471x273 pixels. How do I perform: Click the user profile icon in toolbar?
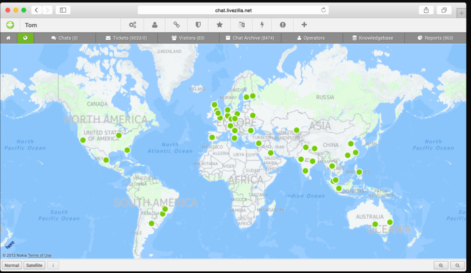tap(155, 25)
